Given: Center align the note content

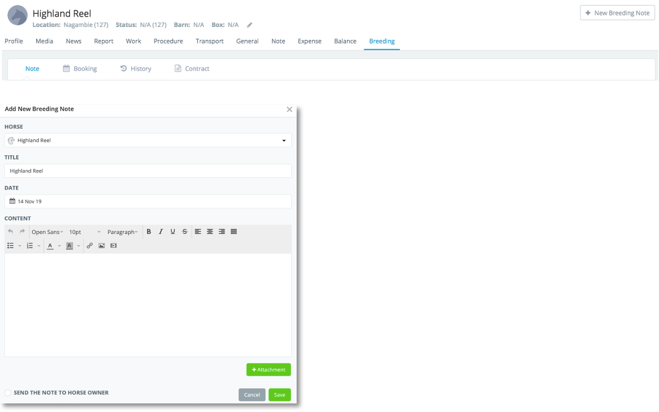Looking at the screenshot, I should [x=210, y=231].
